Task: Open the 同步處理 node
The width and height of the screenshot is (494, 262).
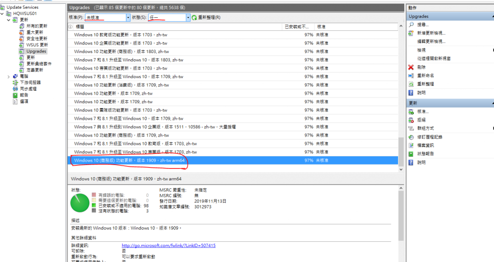Action: pyautogui.click(x=28, y=89)
